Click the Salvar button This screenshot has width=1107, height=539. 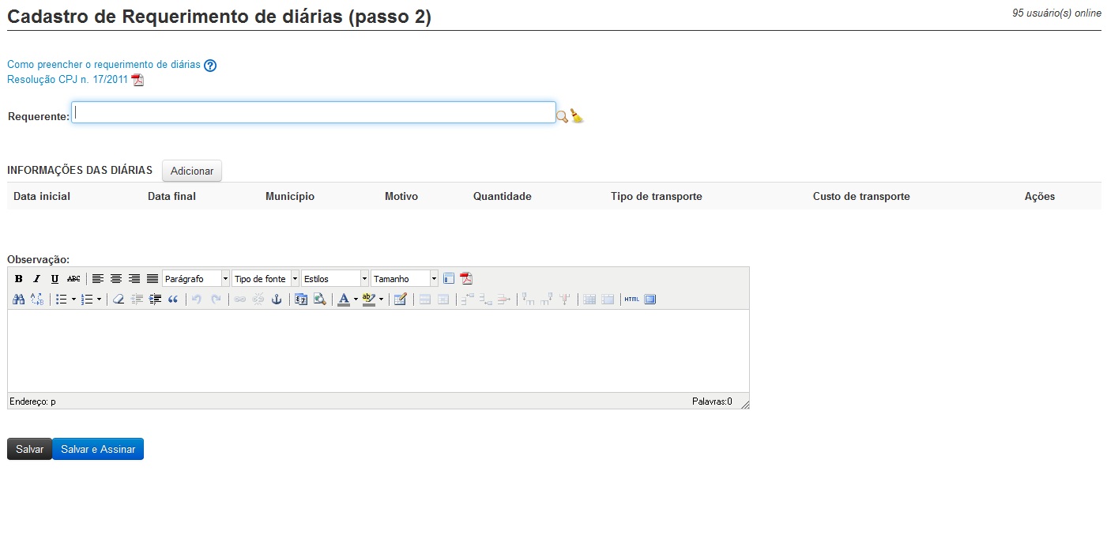pyautogui.click(x=30, y=449)
